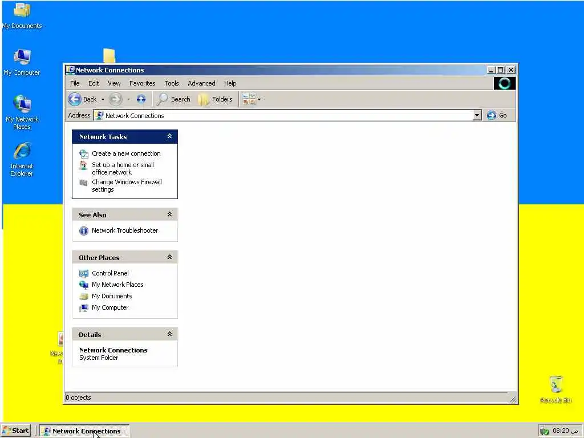This screenshot has height=438, width=584.
Task: Open the Favorites menu
Action: click(x=142, y=83)
